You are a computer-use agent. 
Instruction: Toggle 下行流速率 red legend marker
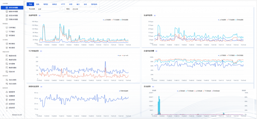[x=112, y=20]
